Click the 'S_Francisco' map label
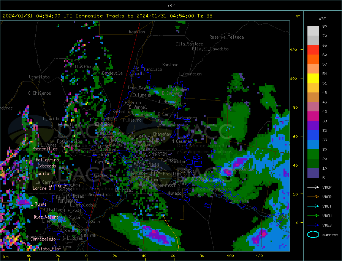Screen dimensions: 342x261 (149, 69)
